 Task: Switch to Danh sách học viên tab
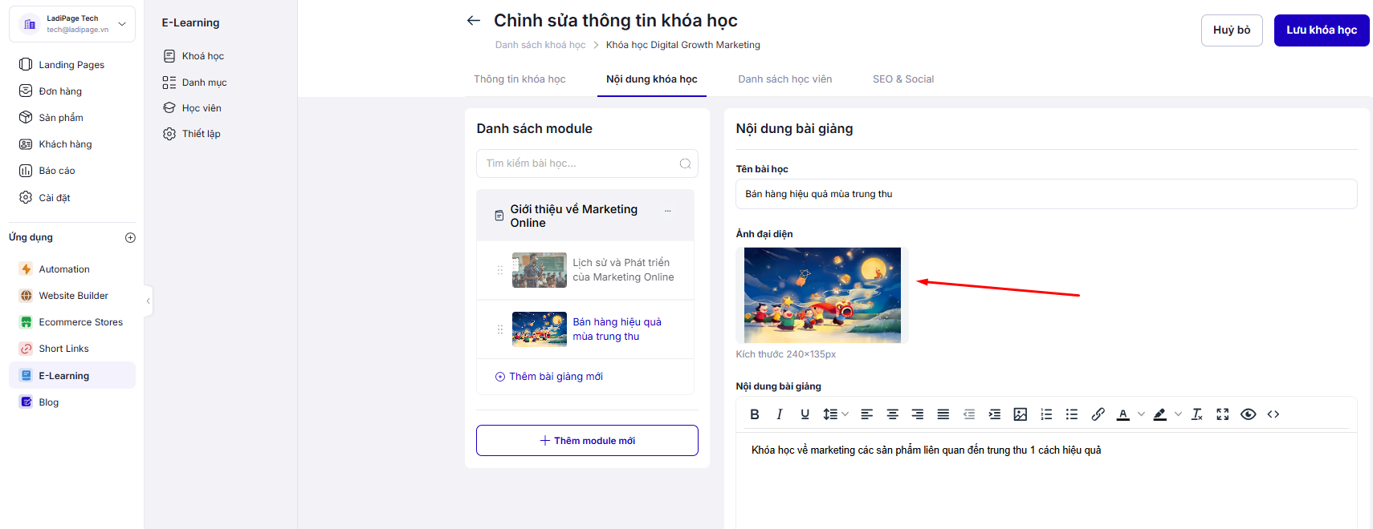[x=784, y=79]
